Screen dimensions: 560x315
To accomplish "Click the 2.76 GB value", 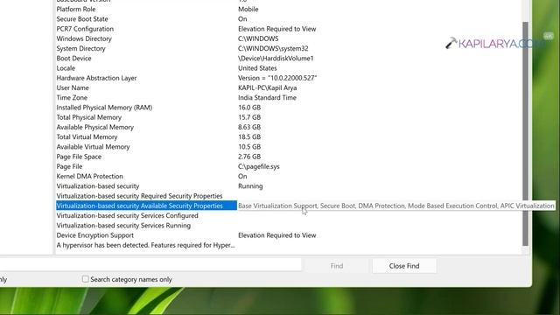I will [x=249, y=157].
